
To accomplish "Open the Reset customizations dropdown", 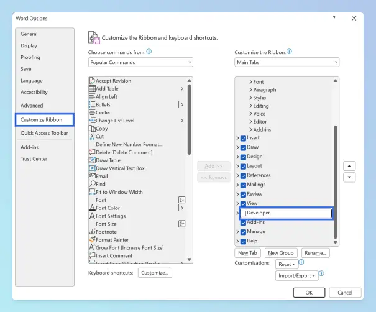I will tap(287, 264).
